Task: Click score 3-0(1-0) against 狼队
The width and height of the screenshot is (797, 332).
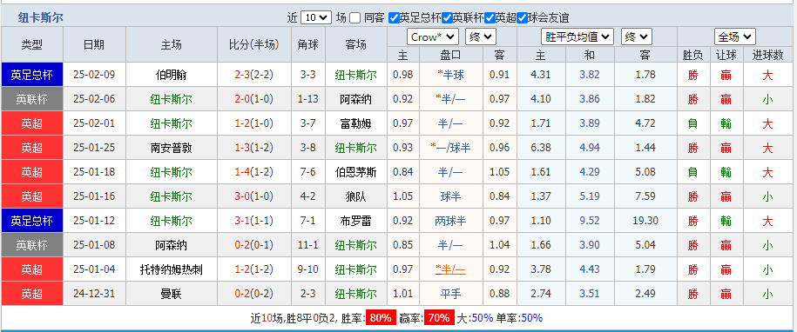Action: click(x=254, y=196)
